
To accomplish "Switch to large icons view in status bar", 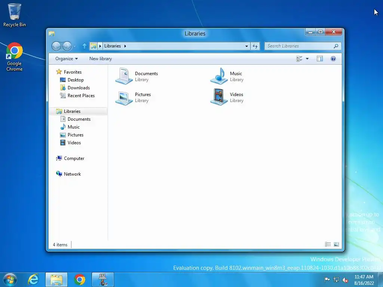I will (x=336, y=244).
